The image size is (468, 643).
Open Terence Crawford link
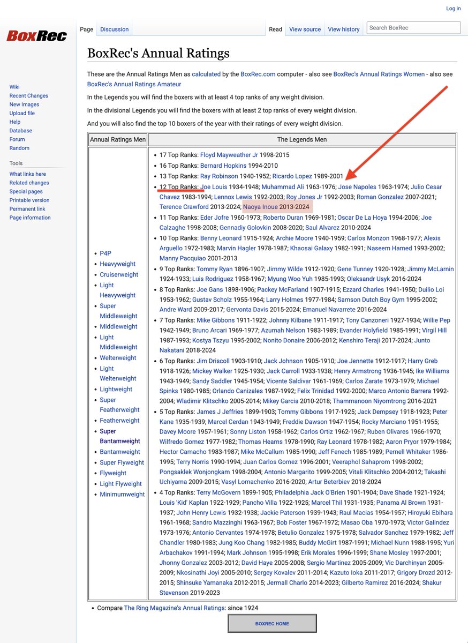click(184, 207)
